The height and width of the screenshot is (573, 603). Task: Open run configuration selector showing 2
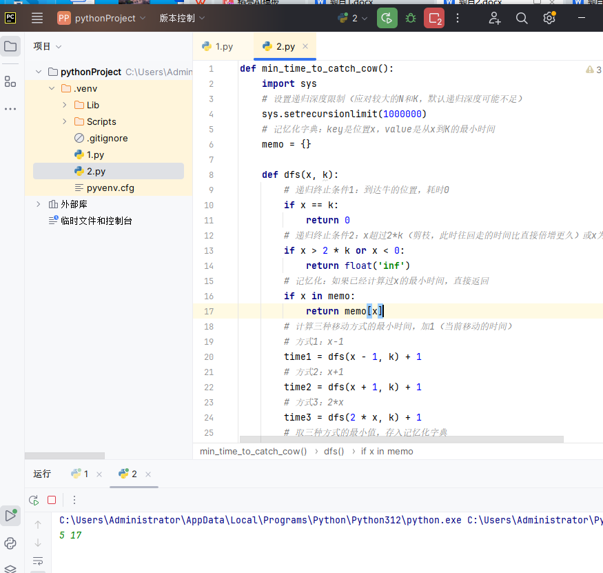pyautogui.click(x=353, y=18)
